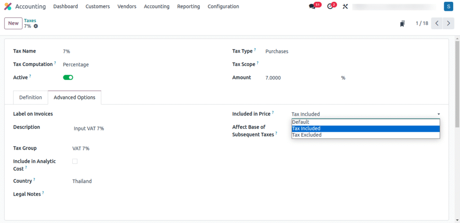
Task: Select Tax Excluded from the dropdown list
Action: [307, 135]
